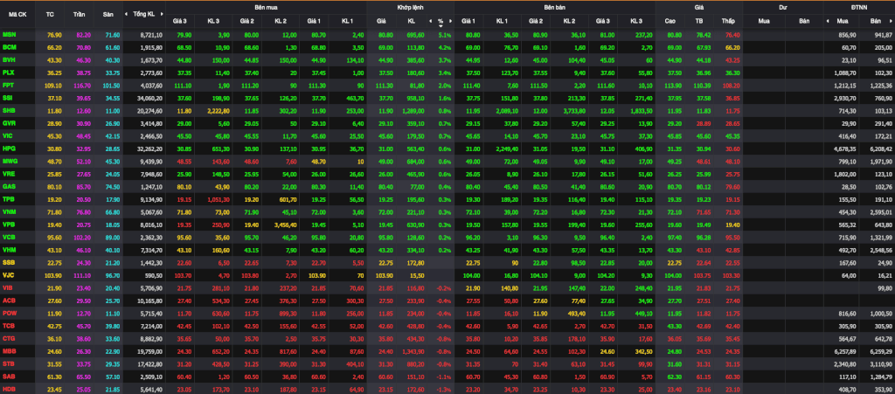Select the VCB ticker symbol
Screen dimensions: 895x394
click(9, 237)
